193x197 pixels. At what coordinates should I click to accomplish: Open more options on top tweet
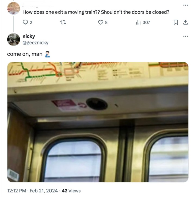click(185, 5)
